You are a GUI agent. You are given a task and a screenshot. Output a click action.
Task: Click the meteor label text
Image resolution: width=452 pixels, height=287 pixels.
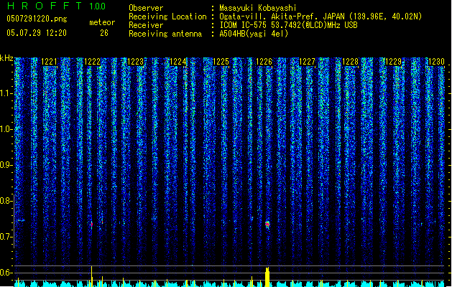(x=102, y=22)
